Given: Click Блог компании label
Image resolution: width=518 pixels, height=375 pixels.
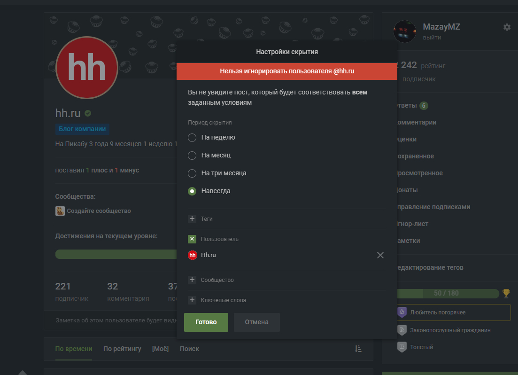Looking at the screenshot, I should [82, 129].
